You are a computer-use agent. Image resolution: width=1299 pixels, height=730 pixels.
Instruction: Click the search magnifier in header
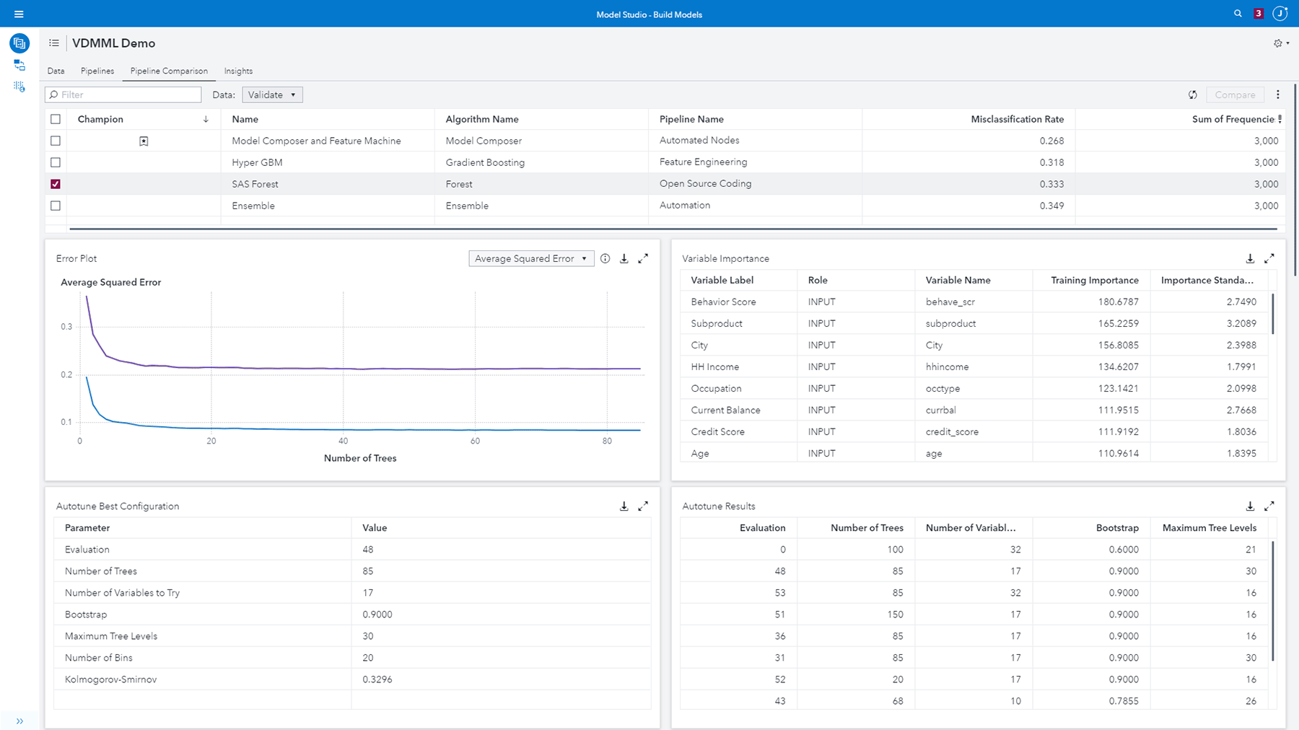(1238, 14)
